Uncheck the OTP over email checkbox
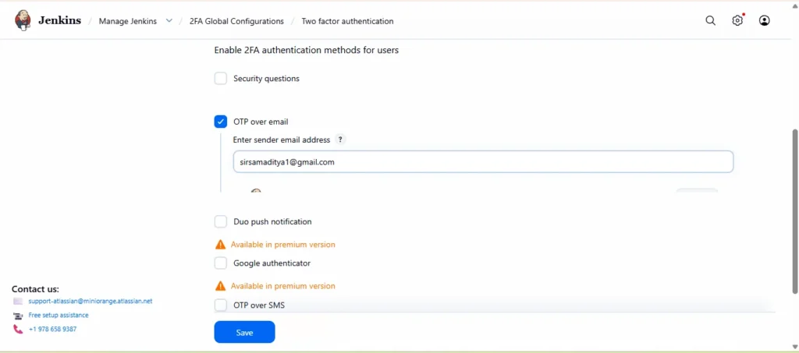Image resolution: width=799 pixels, height=353 pixels. (221, 122)
